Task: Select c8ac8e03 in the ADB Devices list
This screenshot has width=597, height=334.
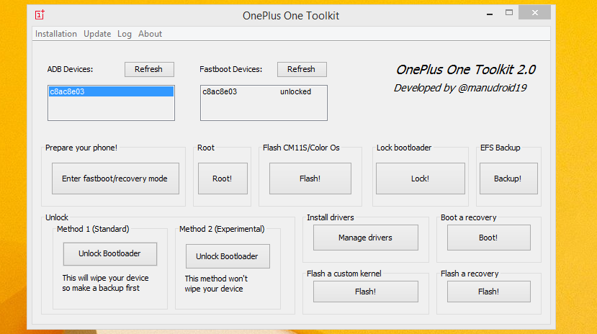Action: [111, 91]
